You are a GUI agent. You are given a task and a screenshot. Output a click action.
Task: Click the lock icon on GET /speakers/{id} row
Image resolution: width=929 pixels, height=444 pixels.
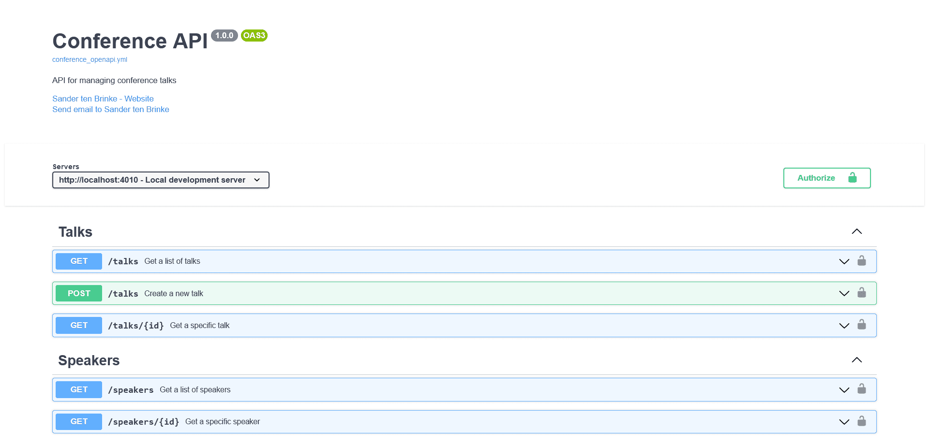pyautogui.click(x=862, y=421)
